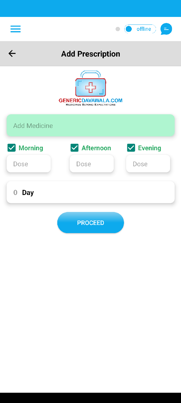The height and width of the screenshot is (403, 181).
Task: Click the Dose field under Morning
Action: [x=29, y=164]
